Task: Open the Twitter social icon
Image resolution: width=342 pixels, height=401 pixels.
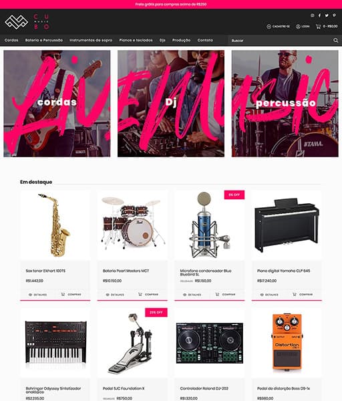Action: pos(327,15)
